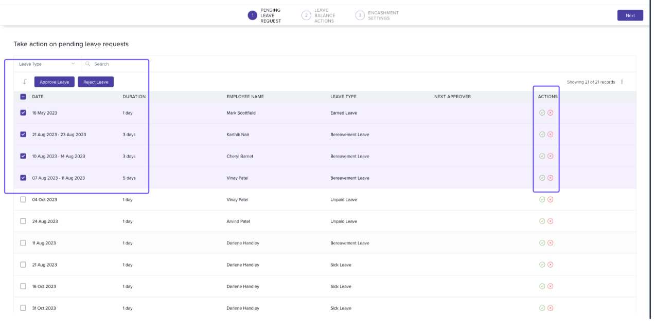This screenshot has width=655, height=321.
Task: Approve Cheryl Barnet's Bereavement Leave check icon
Action: click(542, 156)
